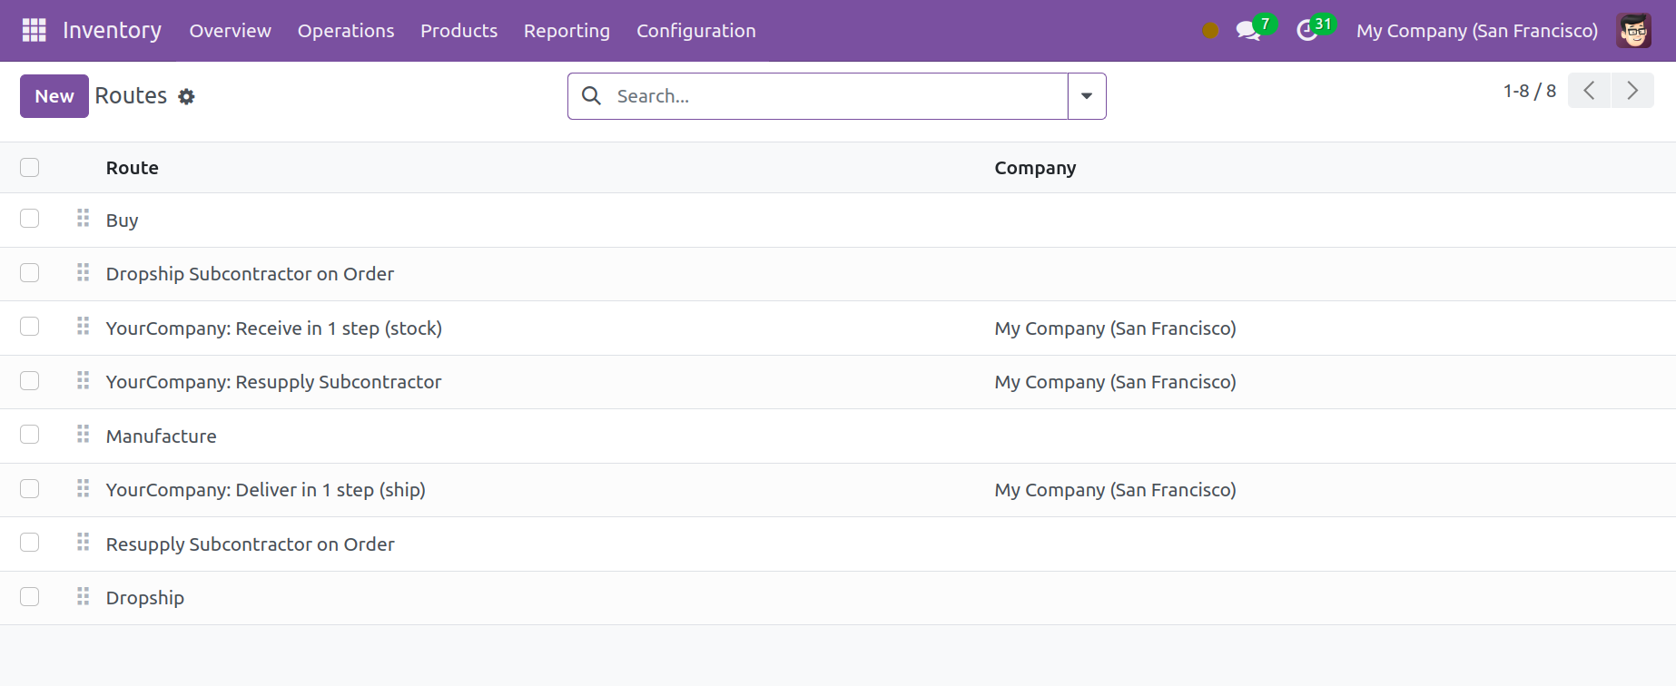Screen dimensions: 1676x686
Task: Go to next page of routes
Action: pyautogui.click(x=1632, y=91)
